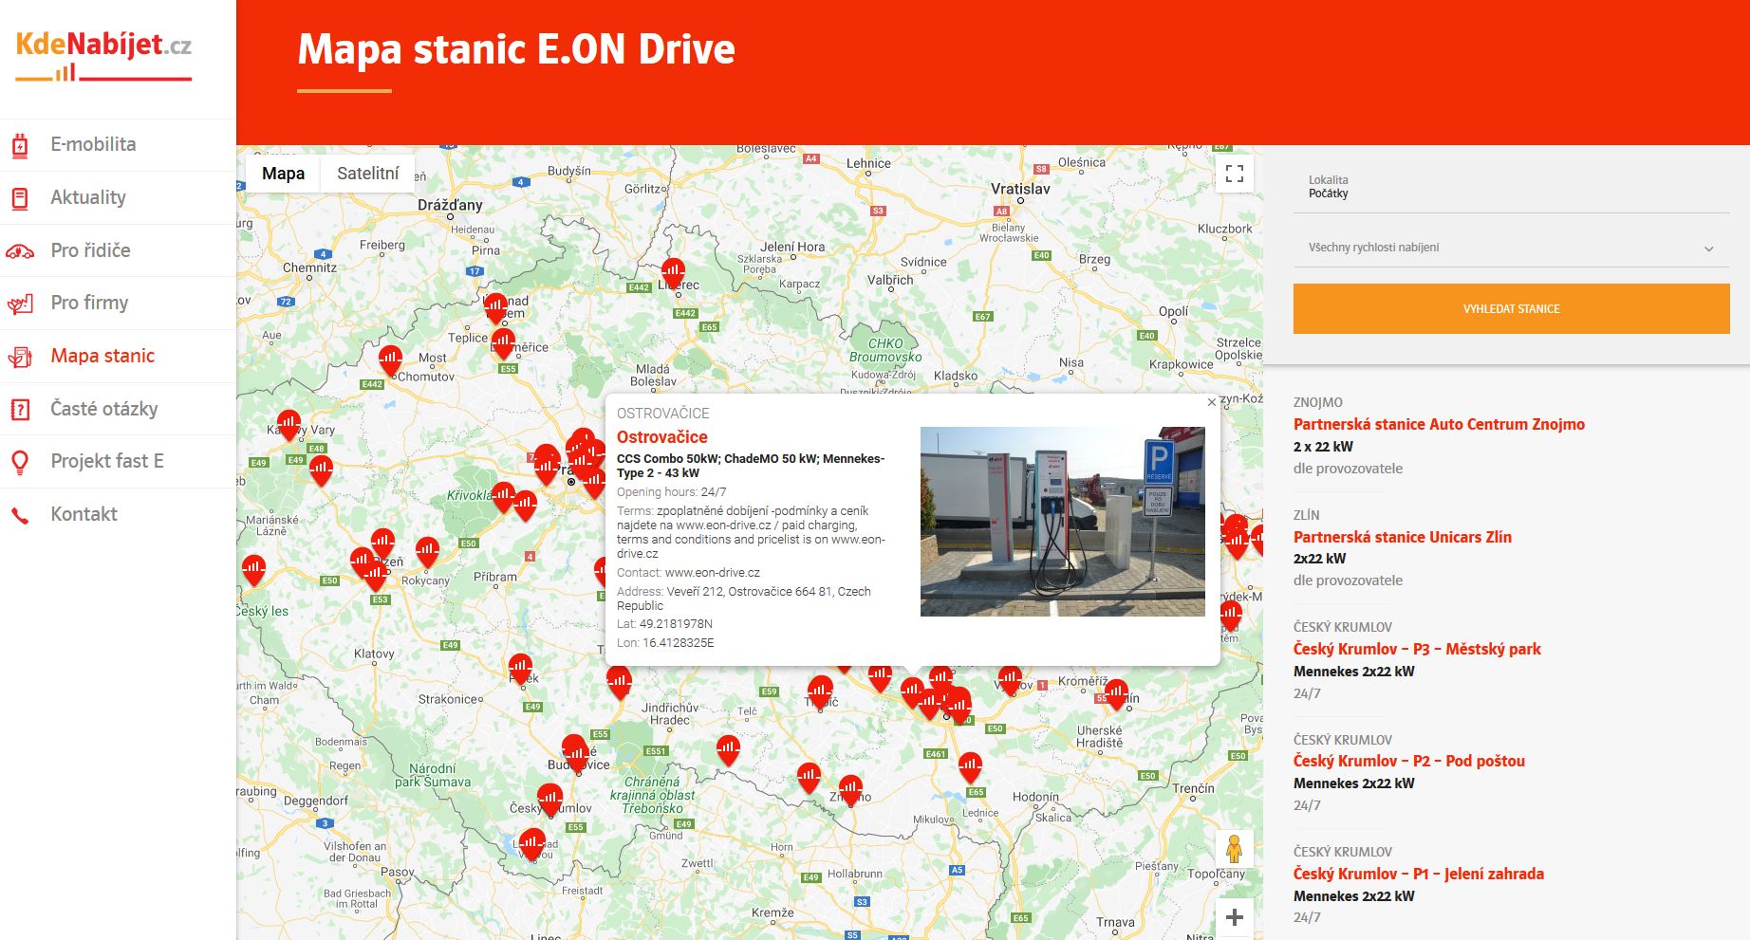Open Partnerská stanice Unicars Zlín link
The height and width of the screenshot is (940, 1750).
point(1403,537)
